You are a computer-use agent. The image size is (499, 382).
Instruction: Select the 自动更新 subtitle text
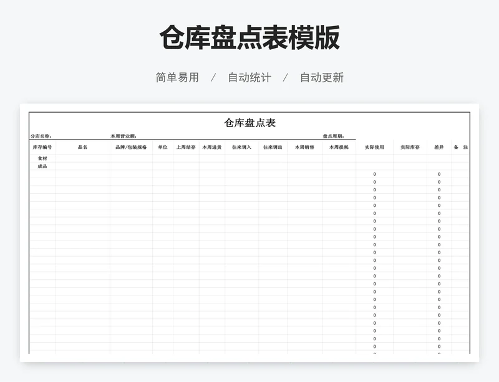click(x=322, y=77)
